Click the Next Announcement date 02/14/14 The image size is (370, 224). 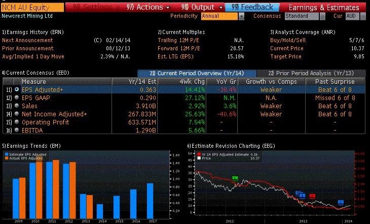click(x=118, y=40)
